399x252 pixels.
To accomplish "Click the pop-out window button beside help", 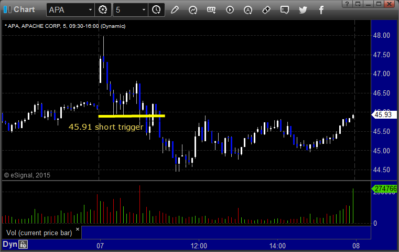I will pyautogui.click(x=358, y=4).
